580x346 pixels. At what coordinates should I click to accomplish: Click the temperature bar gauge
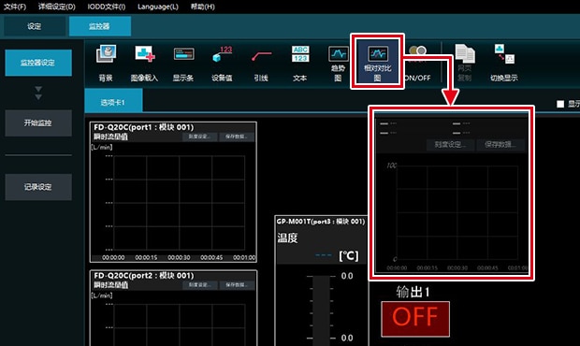point(321,310)
